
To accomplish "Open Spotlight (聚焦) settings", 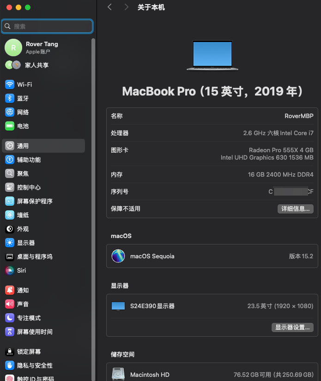I will (x=43, y=173).
